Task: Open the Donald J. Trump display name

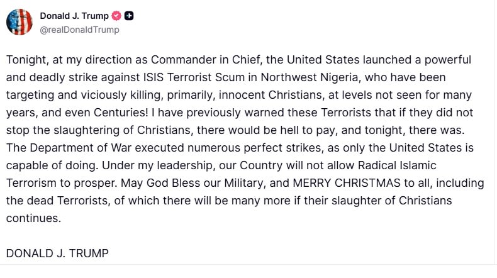Action: pyautogui.click(x=74, y=16)
